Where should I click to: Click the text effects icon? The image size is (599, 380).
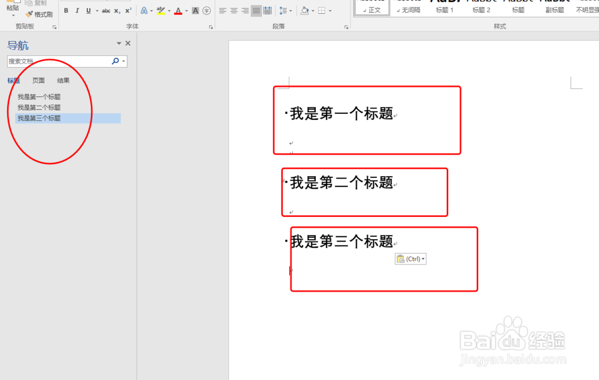click(x=144, y=11)
